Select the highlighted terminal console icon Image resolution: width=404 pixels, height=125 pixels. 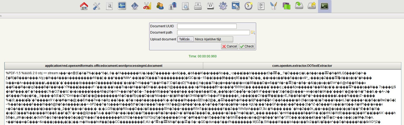tap(324, 6)
